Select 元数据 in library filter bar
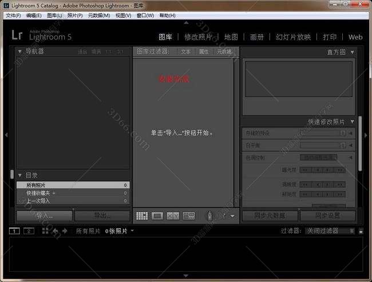 [224, 51]
